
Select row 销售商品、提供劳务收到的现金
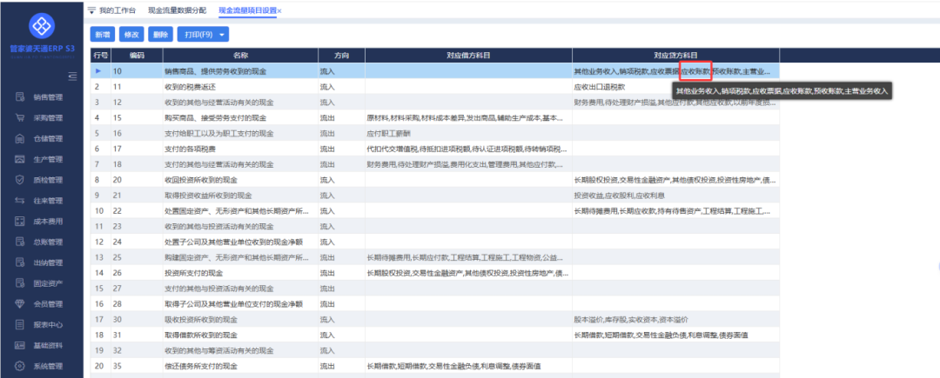click(x=435, y=71)
